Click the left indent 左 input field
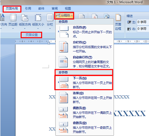Viewport: 149px width, 136px height. (x=143, y=22)
